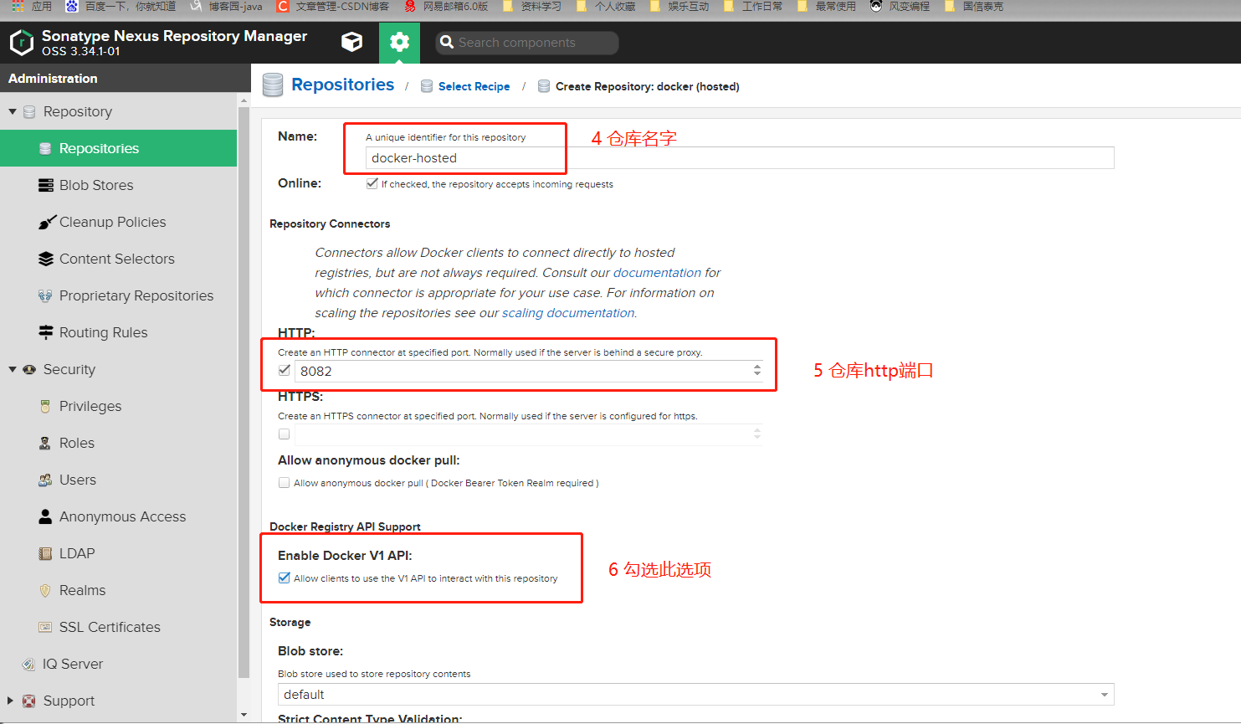Open the Administration gear icon
This screenshot has height=724, width=1241.
click(400, 42)
